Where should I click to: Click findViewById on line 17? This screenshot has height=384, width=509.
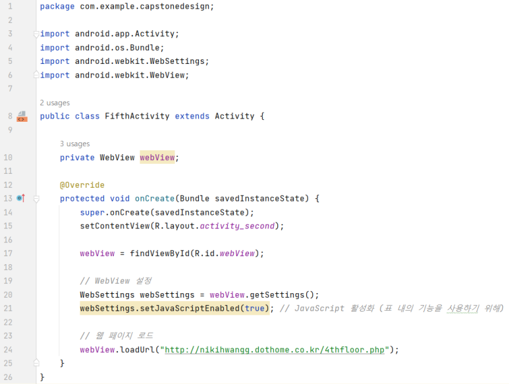pyautogui.click(x=160, y=254)
